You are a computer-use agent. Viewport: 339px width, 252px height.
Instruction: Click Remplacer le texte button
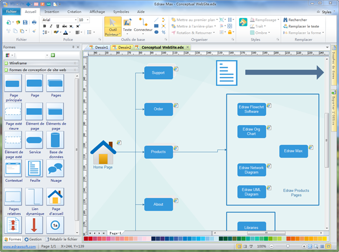pos(301,27)
